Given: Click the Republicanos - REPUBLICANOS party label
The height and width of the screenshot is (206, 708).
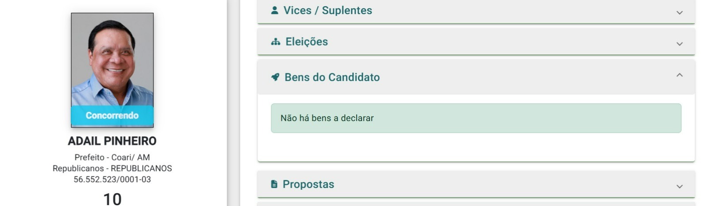Looking at the screenshot, I should [x=112, y=168].
